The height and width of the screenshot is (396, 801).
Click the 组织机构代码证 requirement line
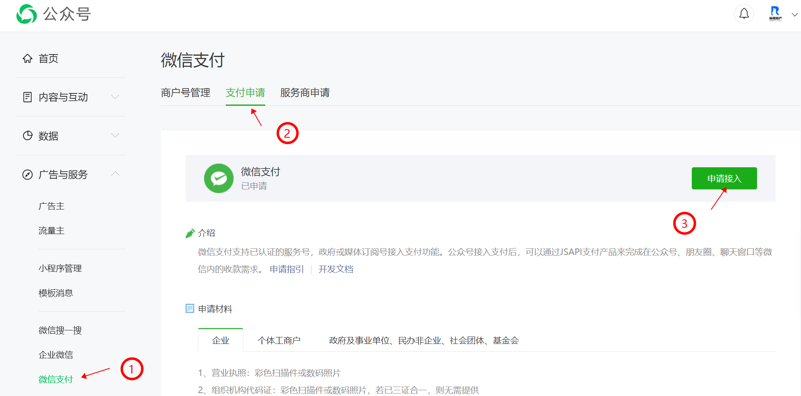point(338,390)
